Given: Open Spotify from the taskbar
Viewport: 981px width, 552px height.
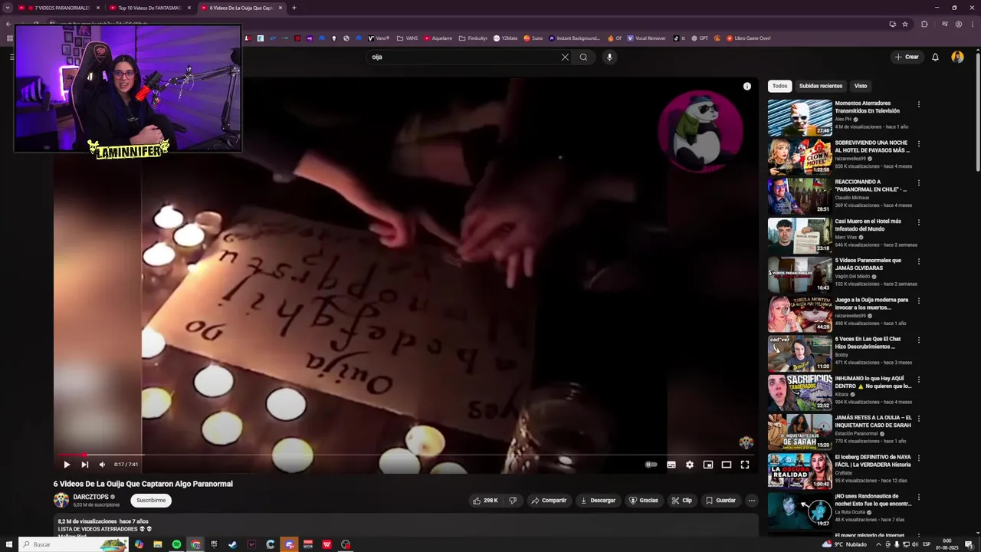Looking at the screenshot, I should tap(176, 544).
